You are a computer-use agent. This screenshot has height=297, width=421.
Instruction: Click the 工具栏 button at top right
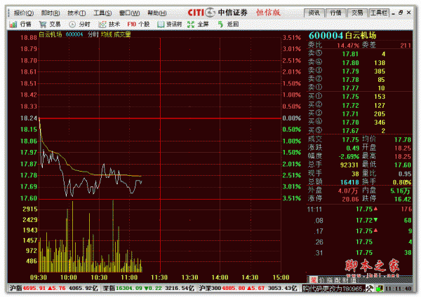379,13
